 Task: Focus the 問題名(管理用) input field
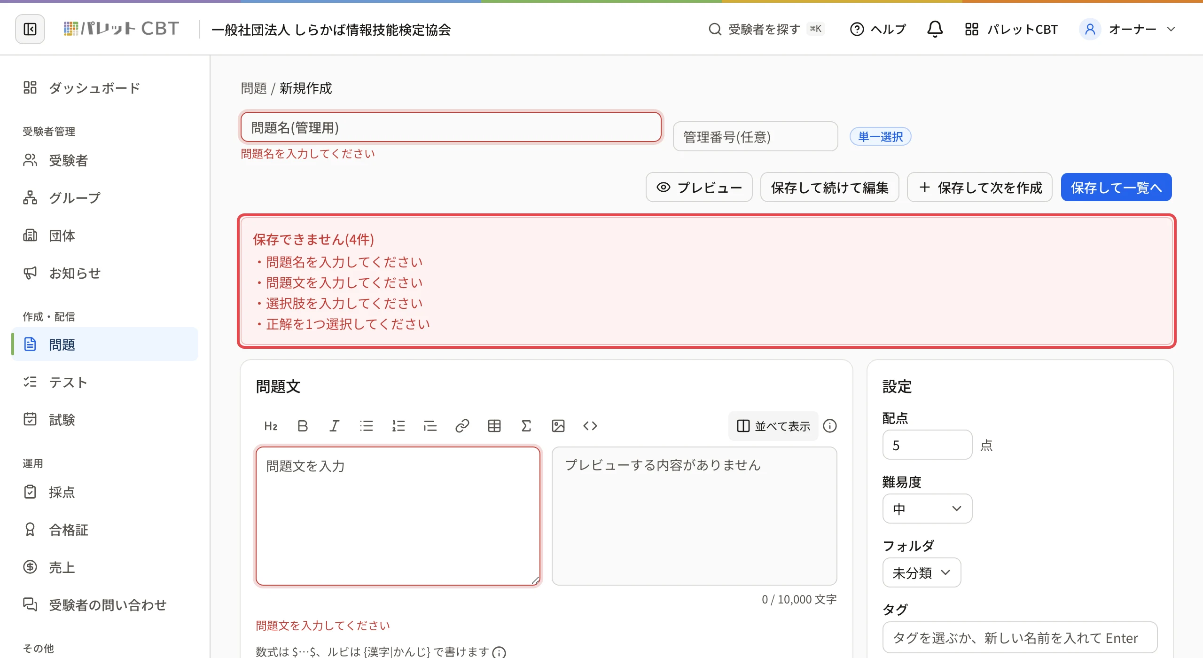pyautogui.click(x=451, y=127)
